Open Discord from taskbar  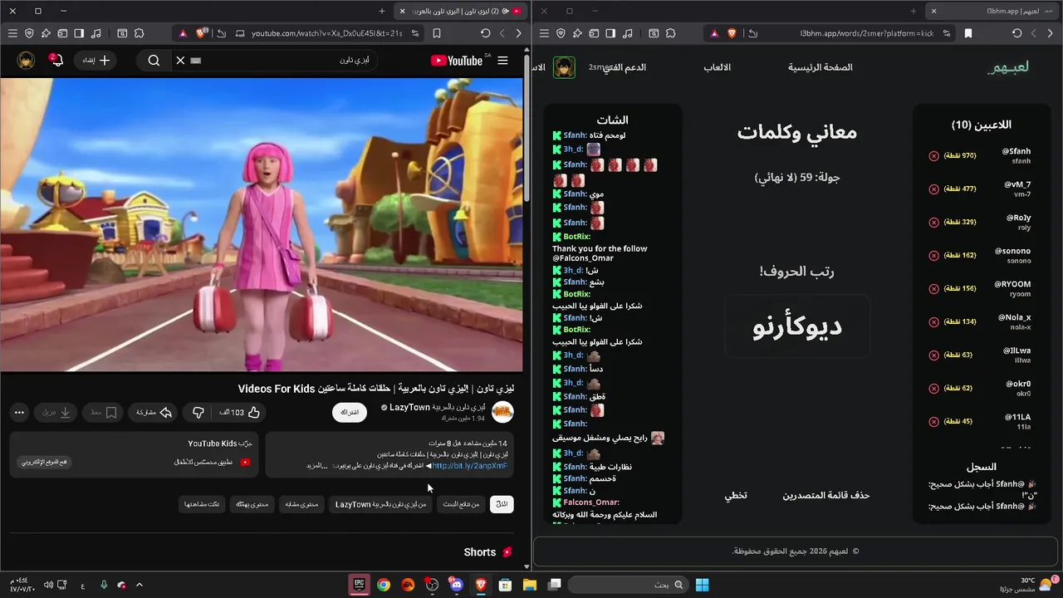click(x=457, y=585)
